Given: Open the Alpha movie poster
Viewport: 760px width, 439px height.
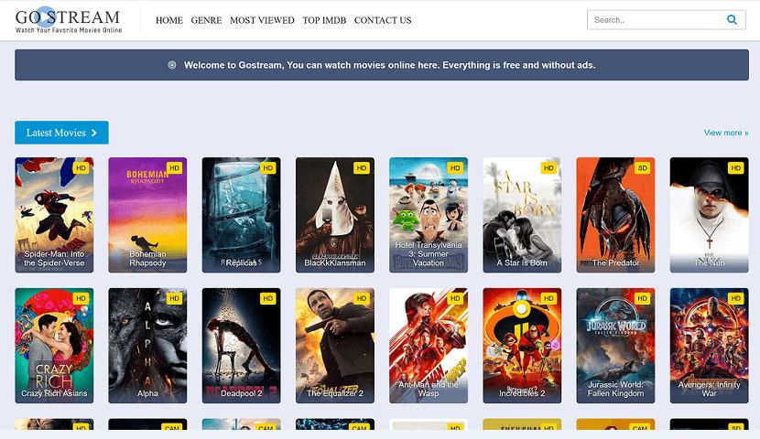Looking at the screenshot, I should coord(147,346).
